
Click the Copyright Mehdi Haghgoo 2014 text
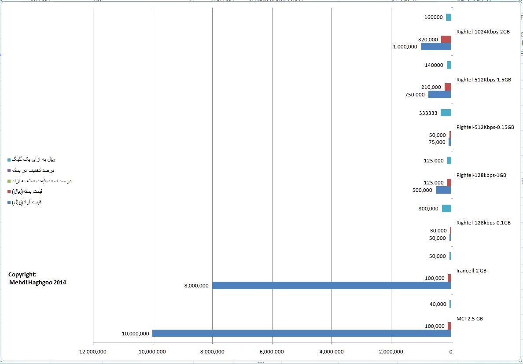[37, 278]
